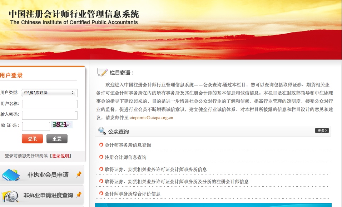Click the English title Chinese Institute of Certified Public Accountants

coord(74,23)
